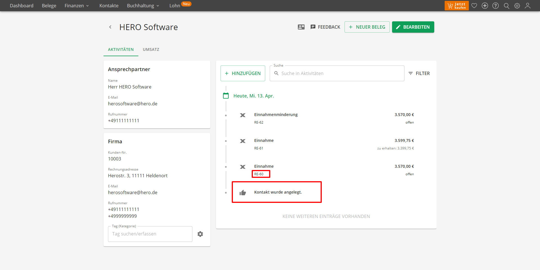Expand the Finanzen dropdown menu
The height and width of the screenshot is (270, 540).
pyautogui.click(x=76, y=6)
